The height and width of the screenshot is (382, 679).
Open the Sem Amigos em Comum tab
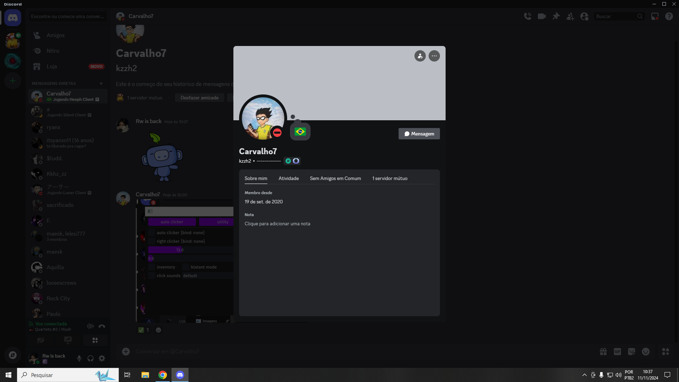click(335, 178)
